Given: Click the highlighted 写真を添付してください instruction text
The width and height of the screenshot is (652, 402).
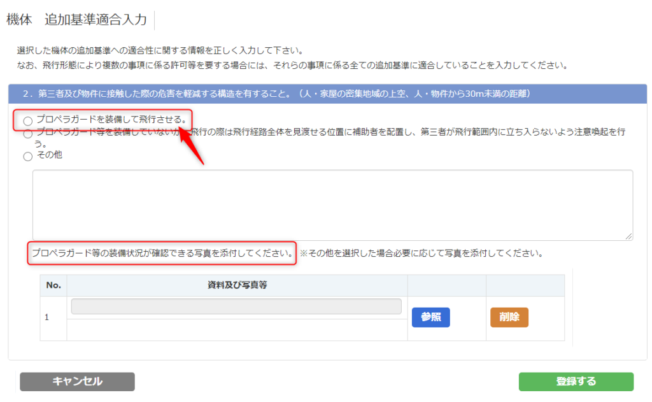Looking at the screenshot, I should pos(163,253).
